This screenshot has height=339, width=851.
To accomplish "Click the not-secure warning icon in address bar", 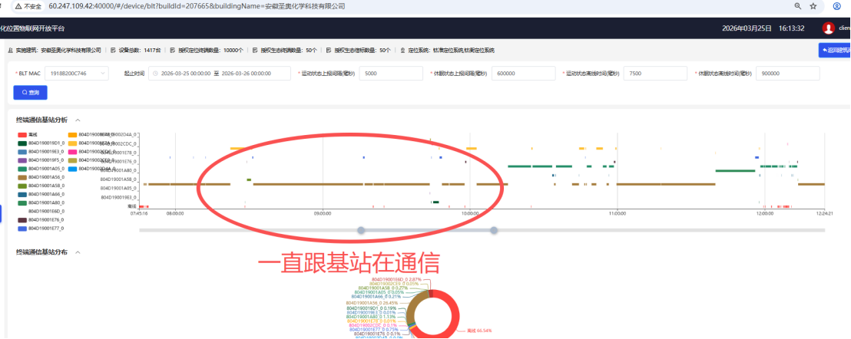I will [18, 6].
